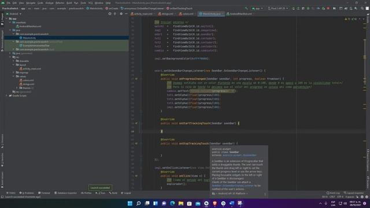Click override gutter icon beside onStartTrackingTouch

(x=136, y=123)
